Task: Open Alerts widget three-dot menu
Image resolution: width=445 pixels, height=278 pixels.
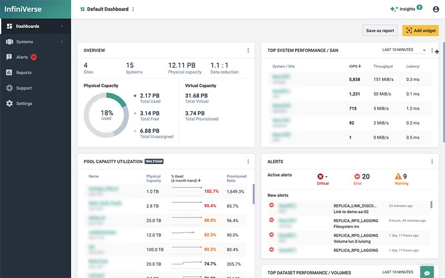Action: [x=432, y=162]
